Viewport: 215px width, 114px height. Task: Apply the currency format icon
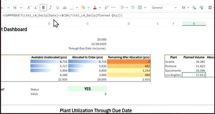point(184,8)
